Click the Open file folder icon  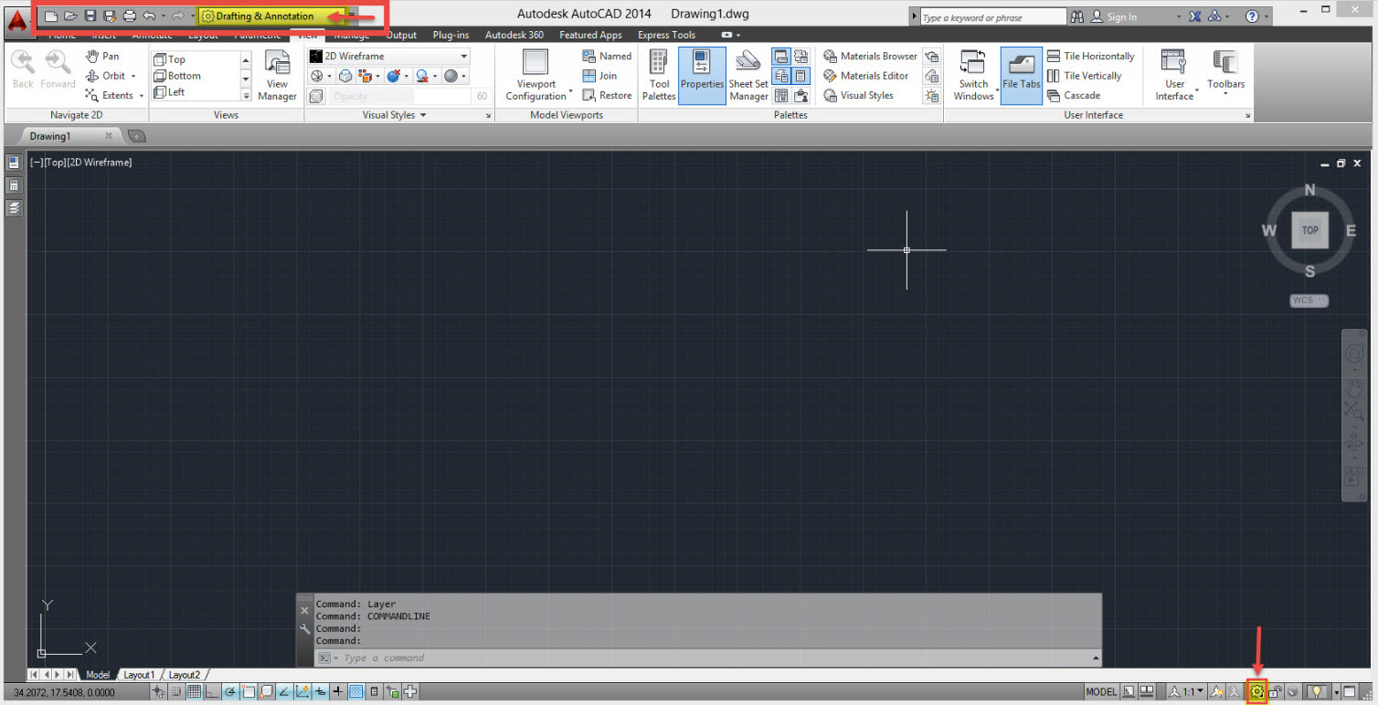tap(70, 16)
